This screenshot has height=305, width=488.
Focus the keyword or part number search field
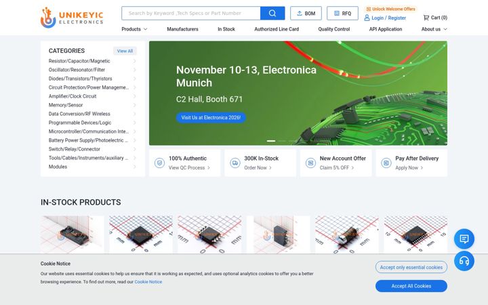pos(191,13)
